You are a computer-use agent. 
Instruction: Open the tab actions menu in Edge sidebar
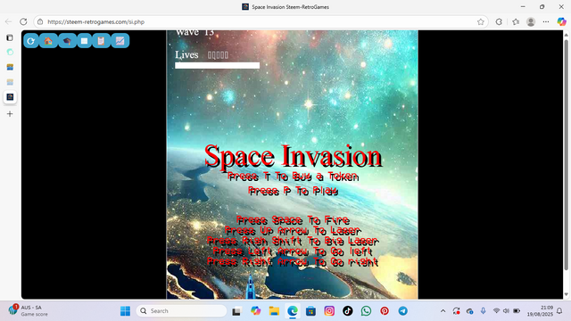(x=10, y=37)
